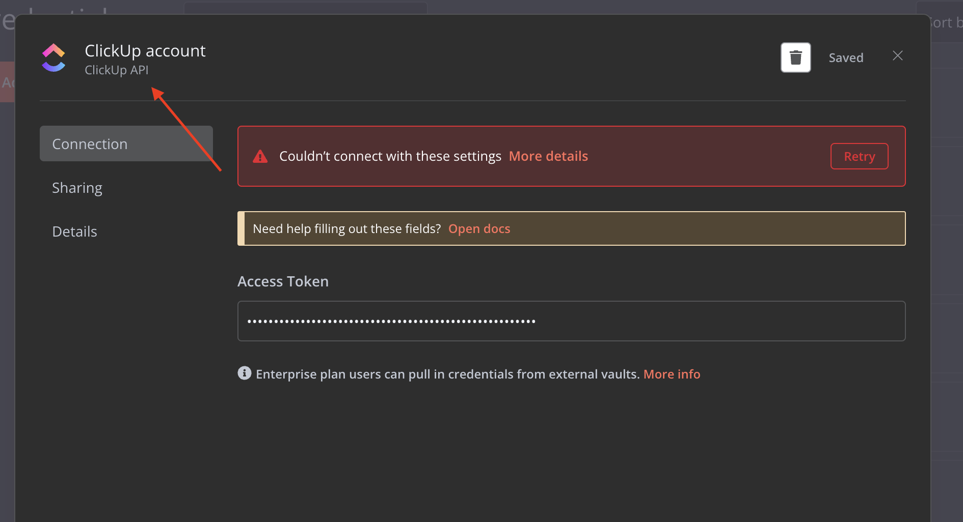
Task: Open the More details link
Action: pos(548,156)
